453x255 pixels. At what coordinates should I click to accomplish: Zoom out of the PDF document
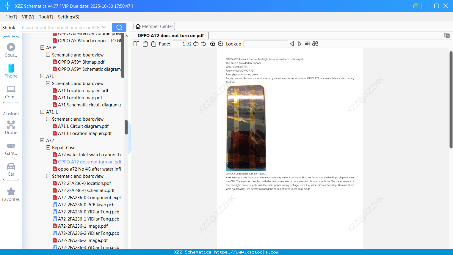coord(220,44)
